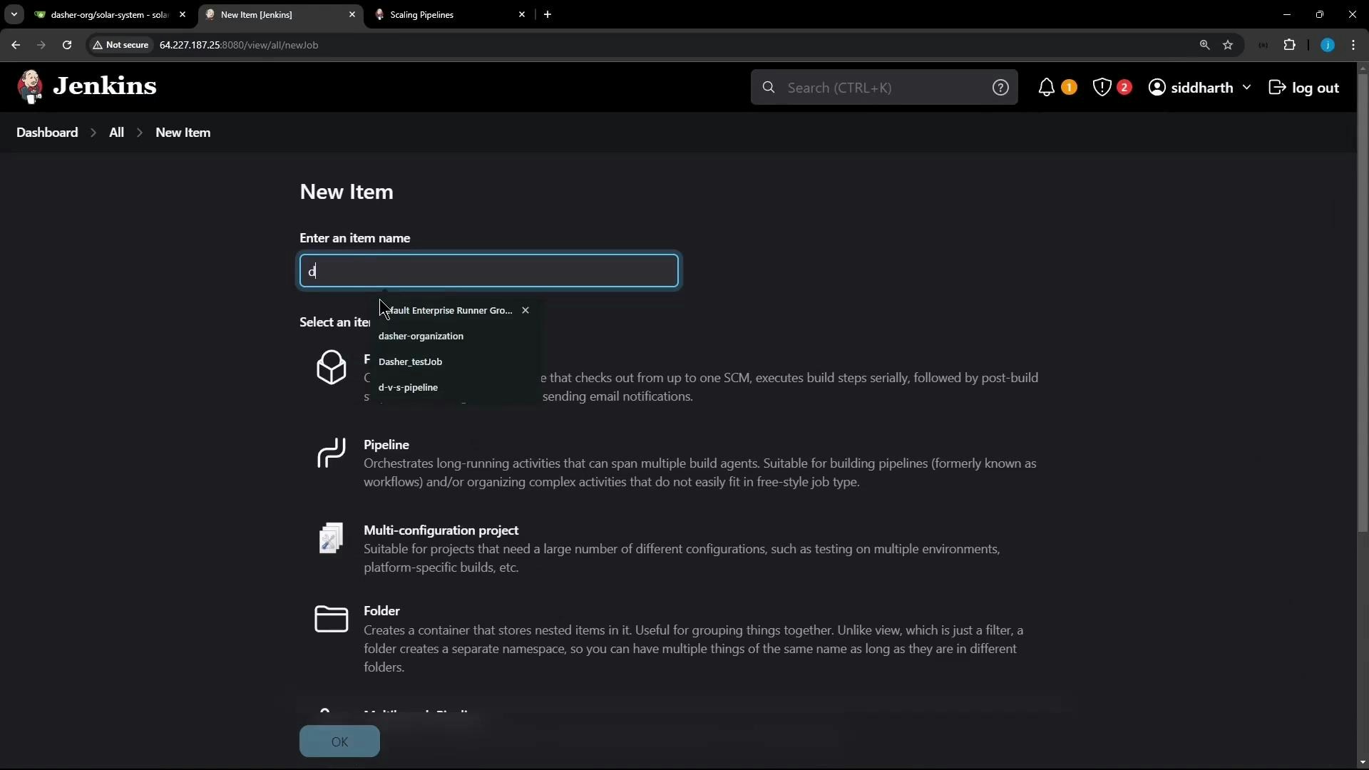Navigate to Dashboard via breadcrumb link
Screen dimensions: 1369x770
[x=46, y=132]
